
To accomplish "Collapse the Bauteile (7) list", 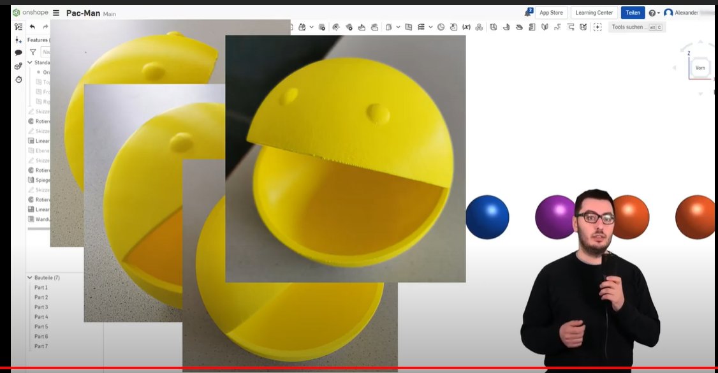I will click(x=30, y=277).
